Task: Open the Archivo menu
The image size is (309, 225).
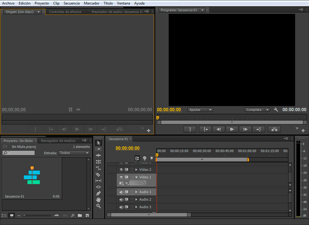Action: coord(8,3)
